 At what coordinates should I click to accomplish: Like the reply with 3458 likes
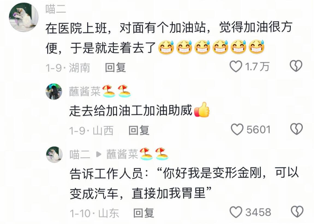[x=236, y=212]
